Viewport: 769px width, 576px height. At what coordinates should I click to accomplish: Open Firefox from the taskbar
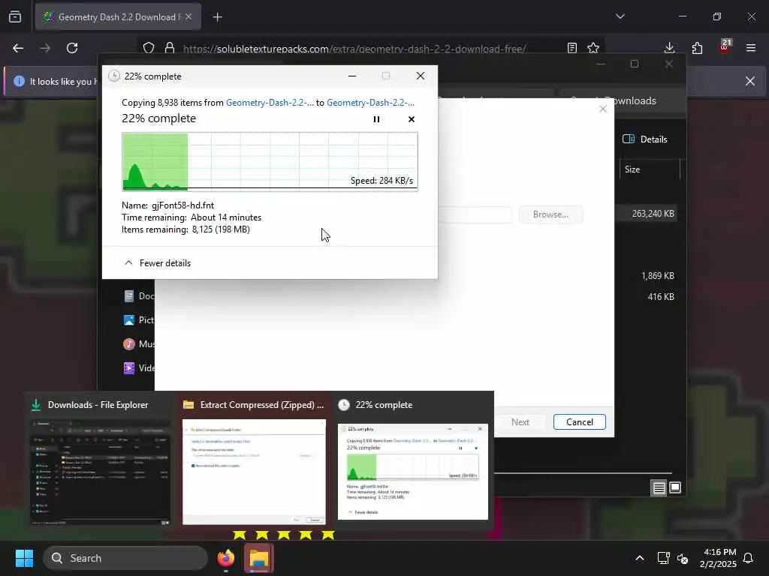pyautogui.click(x=226, y=558)
